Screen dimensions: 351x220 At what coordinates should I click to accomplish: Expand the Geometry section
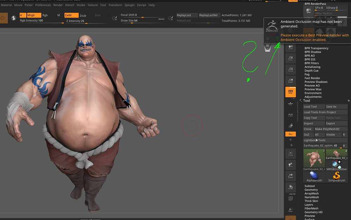(x=311, y=190)
